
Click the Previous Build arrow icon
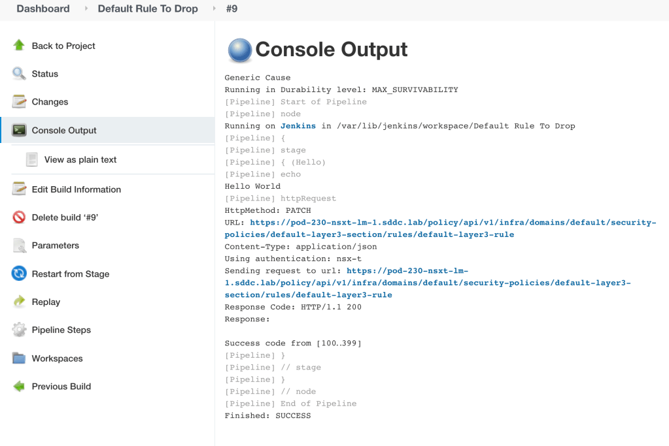19,386
